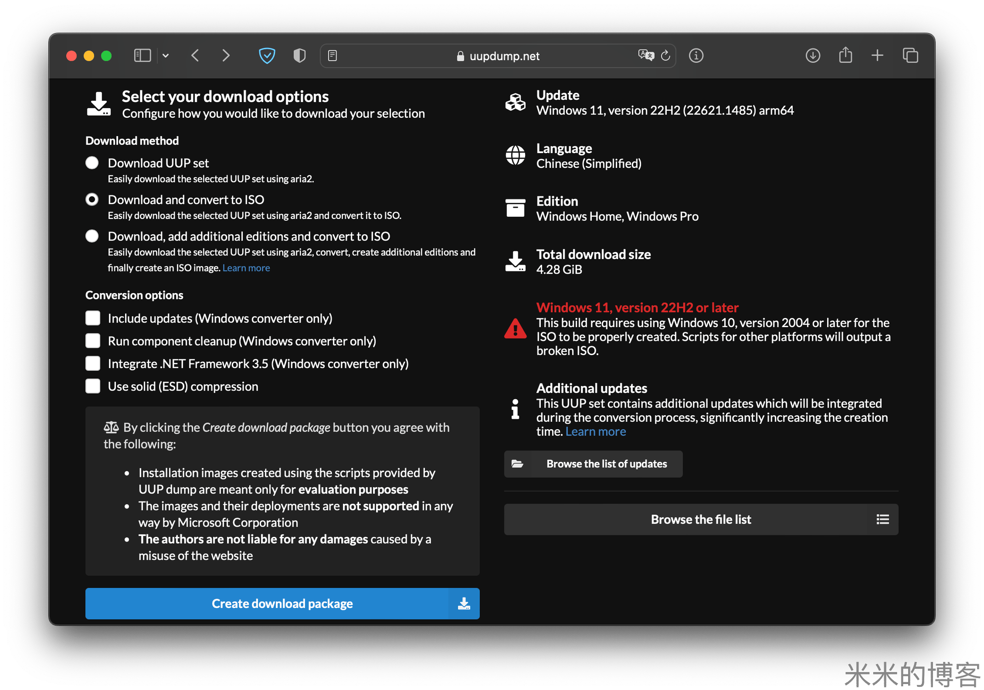Image resolution: width=984 pixels, height=690 pixels.
Task: Click the sidebar toggle panel icon
Action: (x=142, y=55)
